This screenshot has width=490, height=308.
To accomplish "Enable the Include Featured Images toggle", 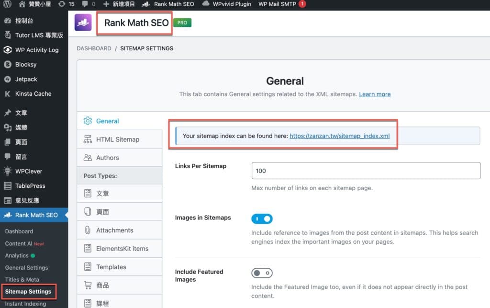I will tap(262, 273).
